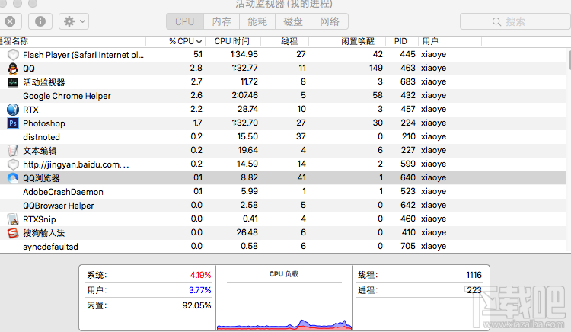Click the 搜索 search field
Image resolution: width=571 pixels, height=332 pixels.
tap(515, 21)
